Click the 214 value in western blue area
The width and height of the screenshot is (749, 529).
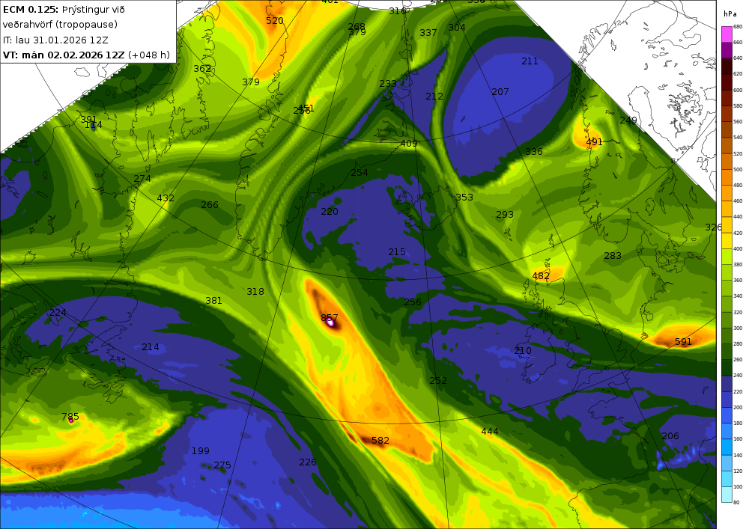pos(151,347)
